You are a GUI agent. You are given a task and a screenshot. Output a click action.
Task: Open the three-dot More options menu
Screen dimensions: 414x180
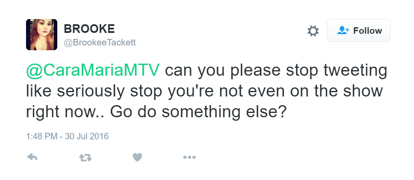189,157
